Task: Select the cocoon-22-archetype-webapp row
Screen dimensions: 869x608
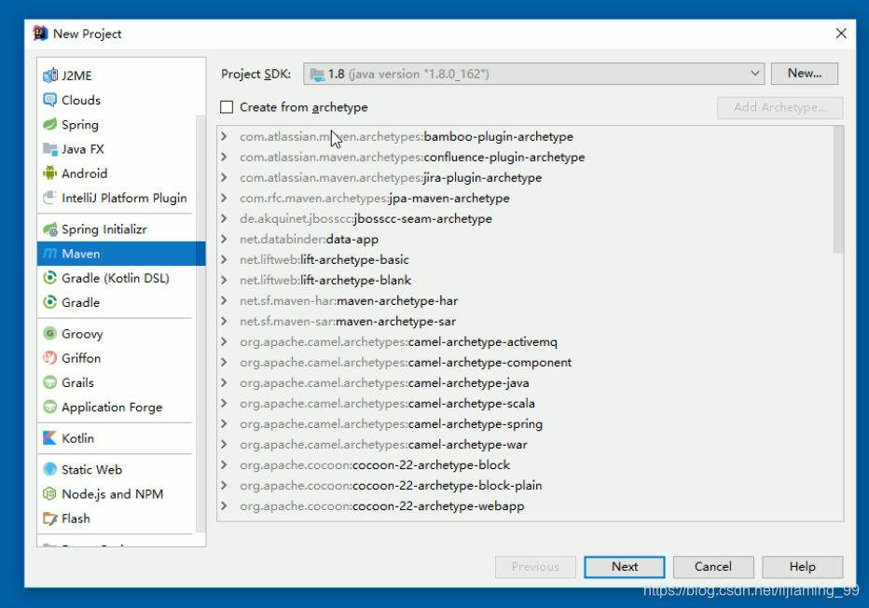Action: click(530, 505)
